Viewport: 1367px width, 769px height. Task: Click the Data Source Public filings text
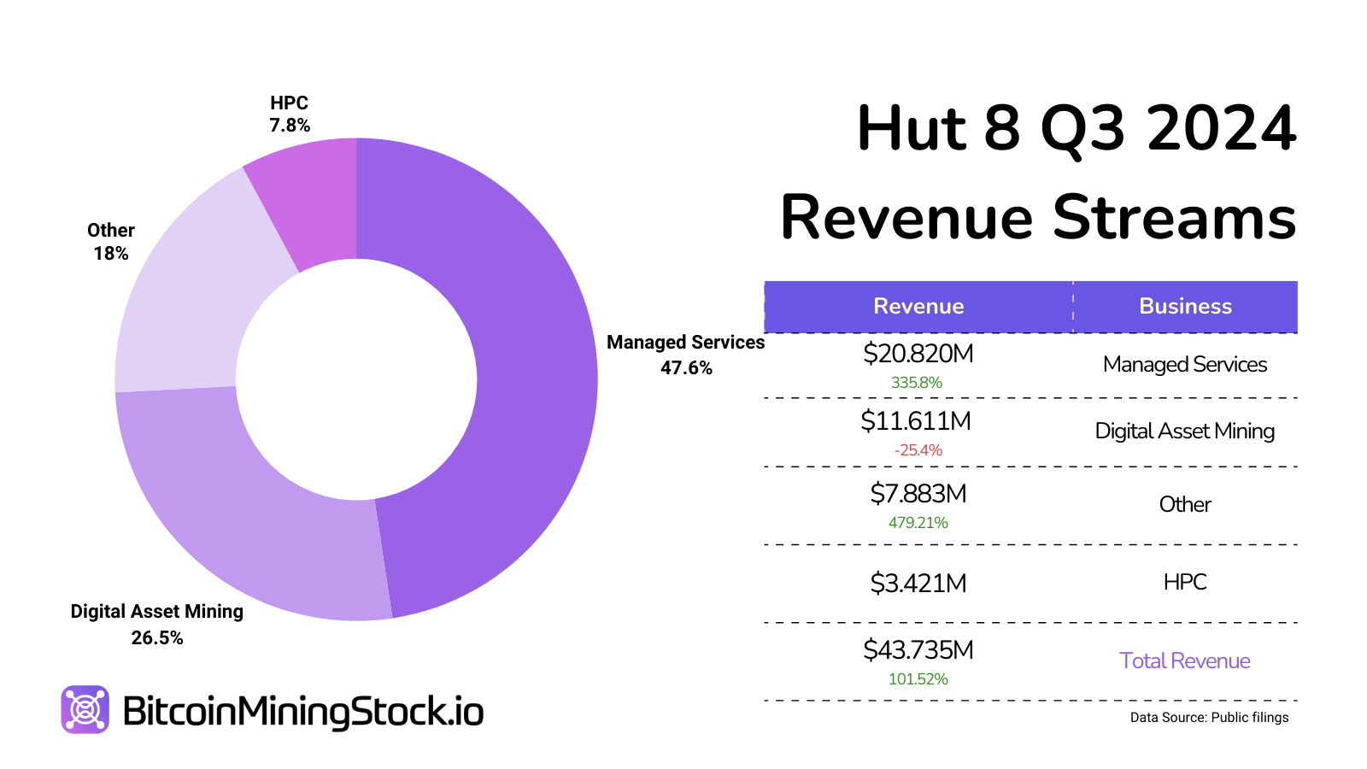point(1209,718)
